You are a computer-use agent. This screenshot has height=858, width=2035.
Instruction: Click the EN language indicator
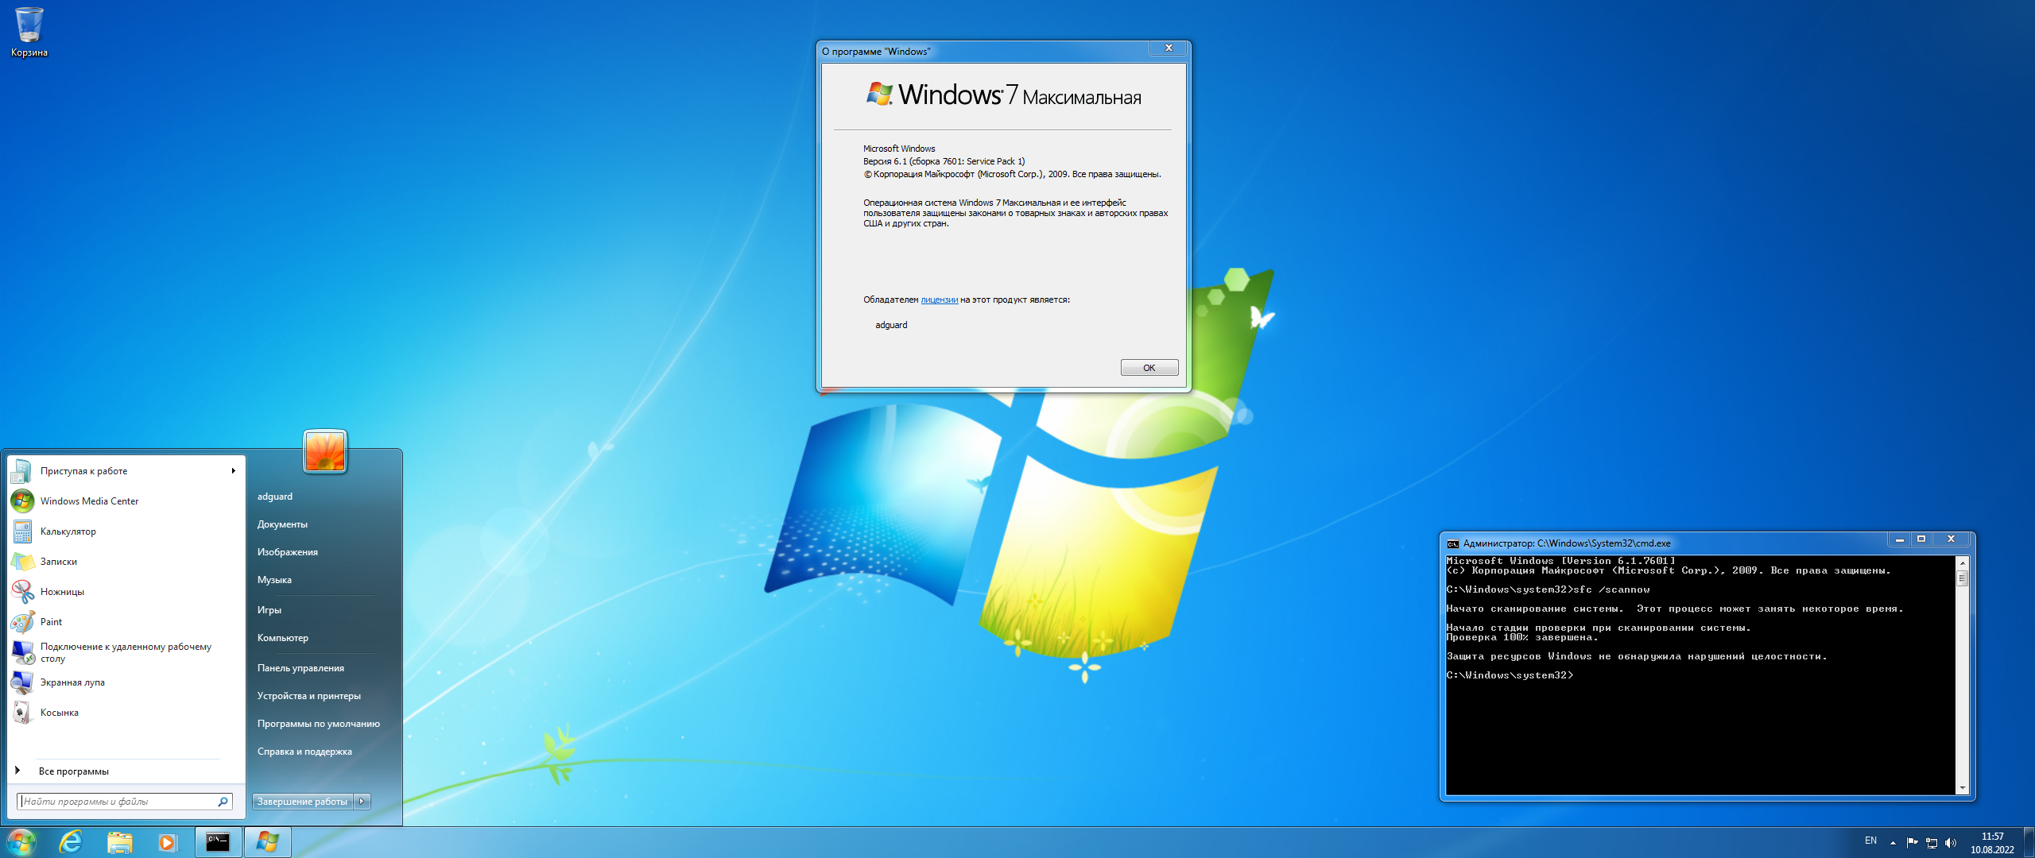(x=1870, y=841)
